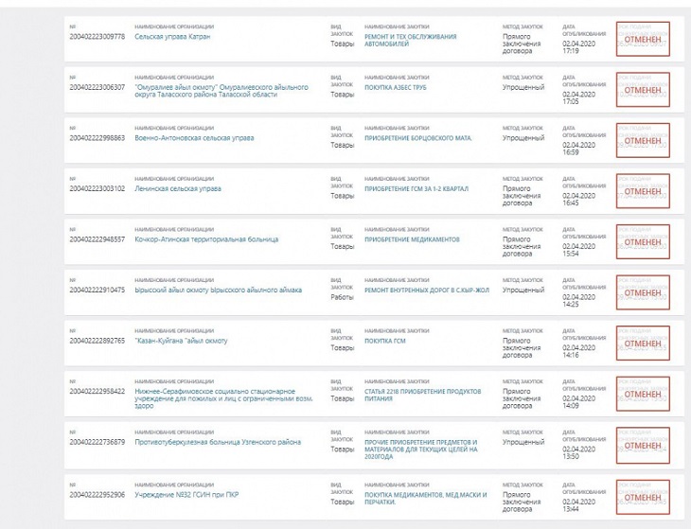
Task: Click the Ырысский айыл окмоту organization name
Action: point(219,291)
